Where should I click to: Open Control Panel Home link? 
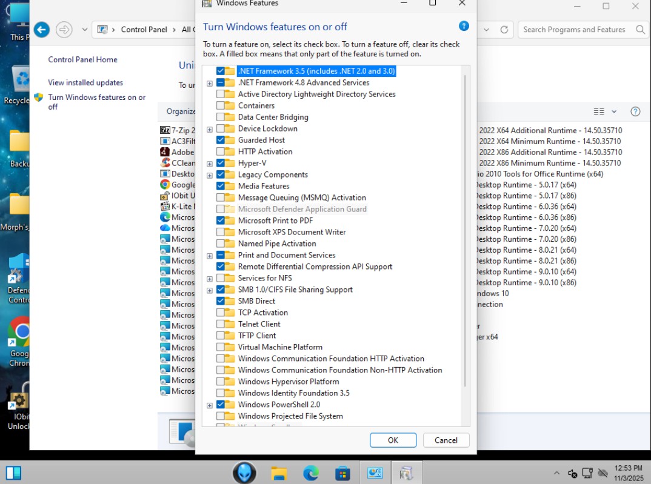[82, 59]
